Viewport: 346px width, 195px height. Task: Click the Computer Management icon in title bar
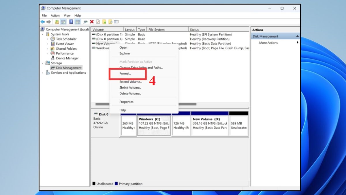pyautogui.click(x=43, y=8)
